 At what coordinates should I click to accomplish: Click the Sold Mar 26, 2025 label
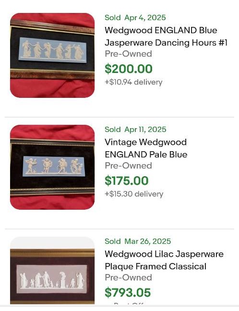coord(138,241)
